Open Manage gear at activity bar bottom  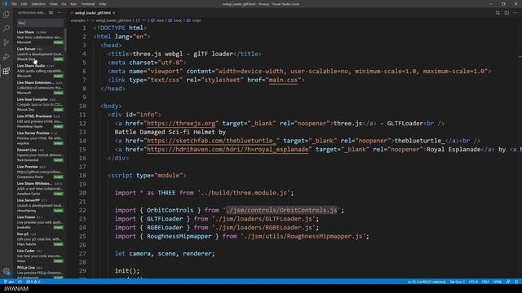tap(6, 271)
